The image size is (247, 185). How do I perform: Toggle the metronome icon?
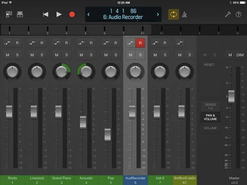click(184, 14)
